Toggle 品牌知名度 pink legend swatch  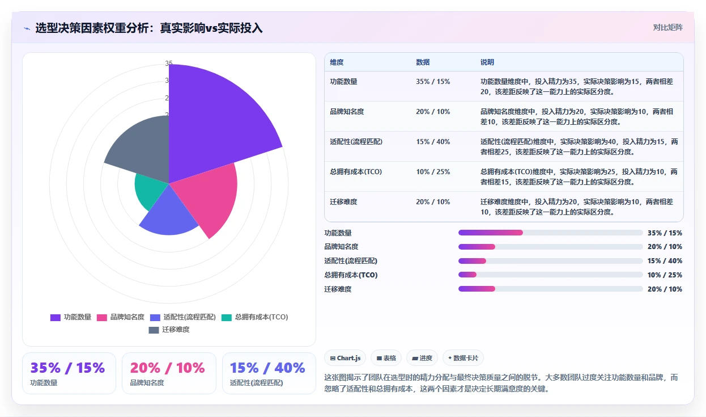coord(102,317)
